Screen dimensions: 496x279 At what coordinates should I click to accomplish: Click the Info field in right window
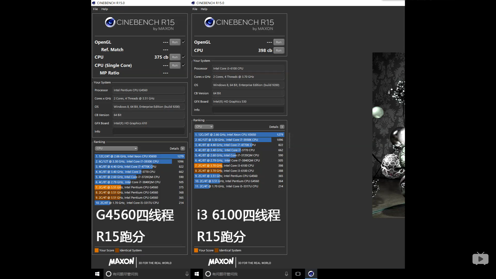coord(248,110)
